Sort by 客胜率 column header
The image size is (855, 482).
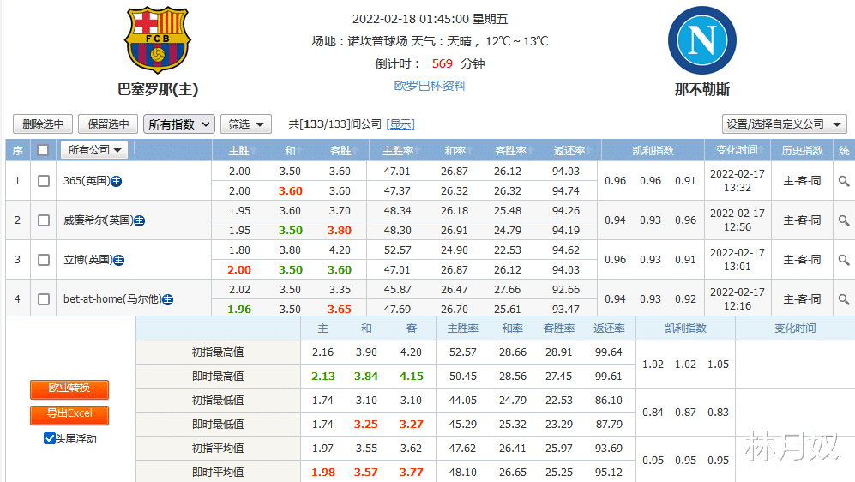point(514,150)
